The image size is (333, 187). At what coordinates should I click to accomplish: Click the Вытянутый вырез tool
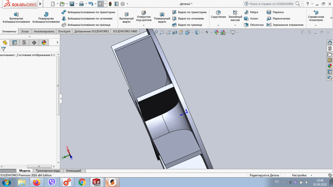tap(127, 17)
